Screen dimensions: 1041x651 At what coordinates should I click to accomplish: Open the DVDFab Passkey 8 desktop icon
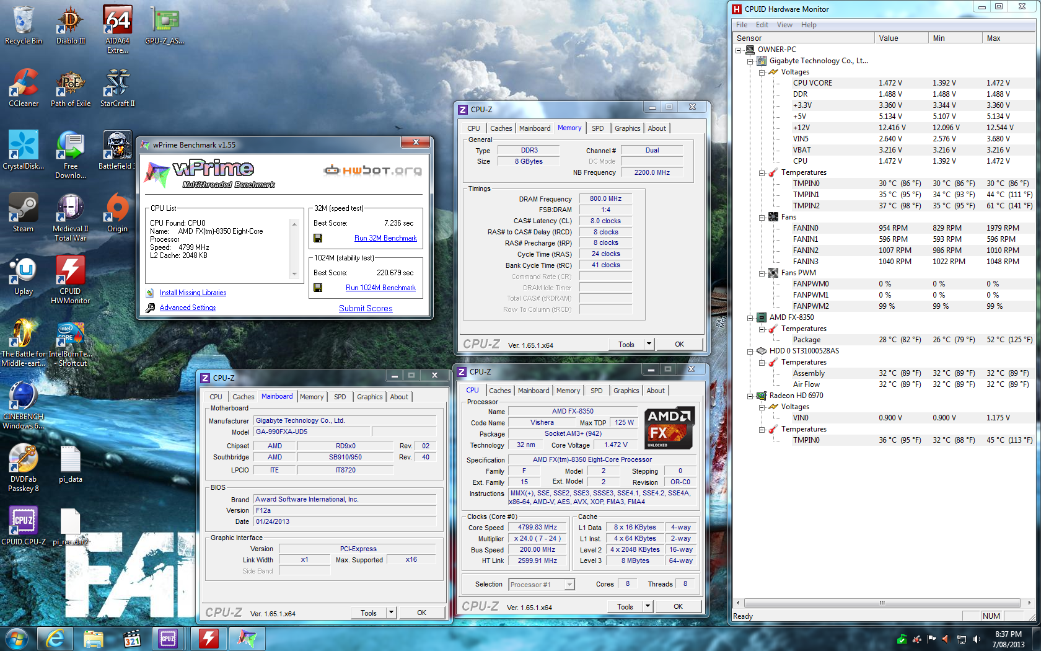tap(24, 467)
